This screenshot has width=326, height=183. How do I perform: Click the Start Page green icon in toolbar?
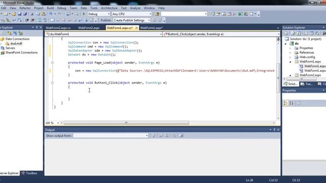click(x=240, y=14)
